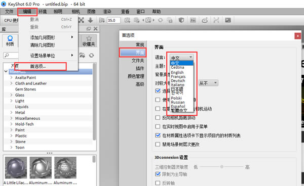
Task: Open the 从不 dropdown
Action: click(208, 83)
